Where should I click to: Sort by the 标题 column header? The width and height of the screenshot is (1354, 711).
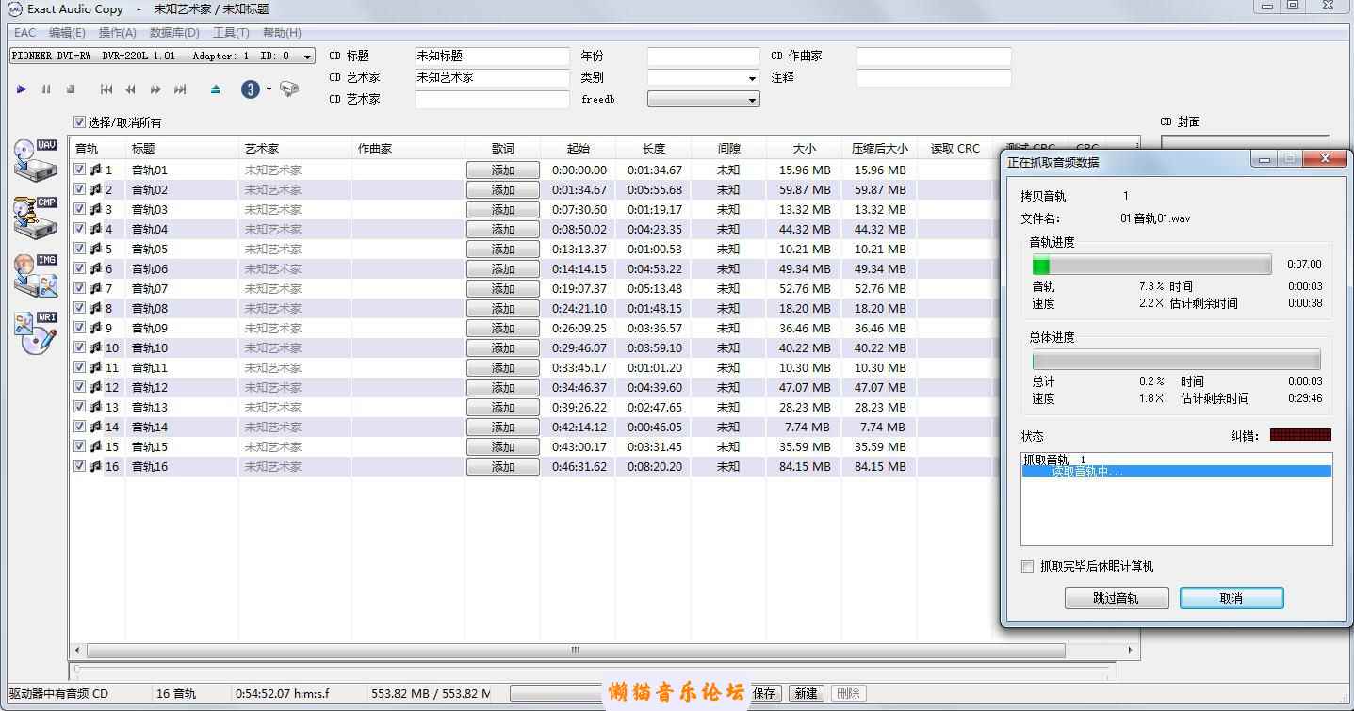click(x=182, y=149)
